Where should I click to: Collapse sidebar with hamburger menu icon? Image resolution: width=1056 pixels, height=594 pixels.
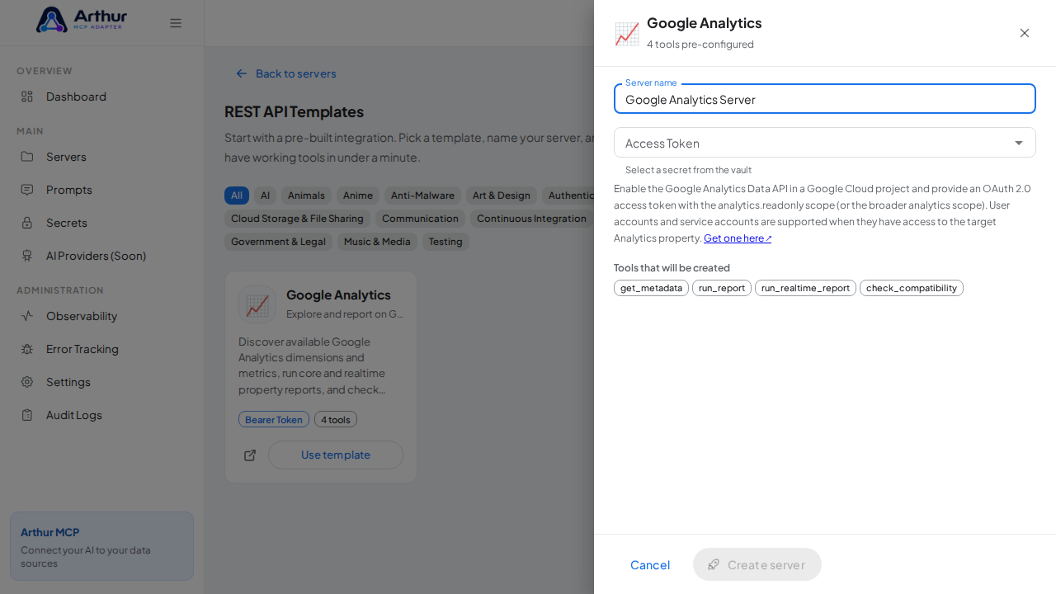pyautogui.click(x=176, y=23)
